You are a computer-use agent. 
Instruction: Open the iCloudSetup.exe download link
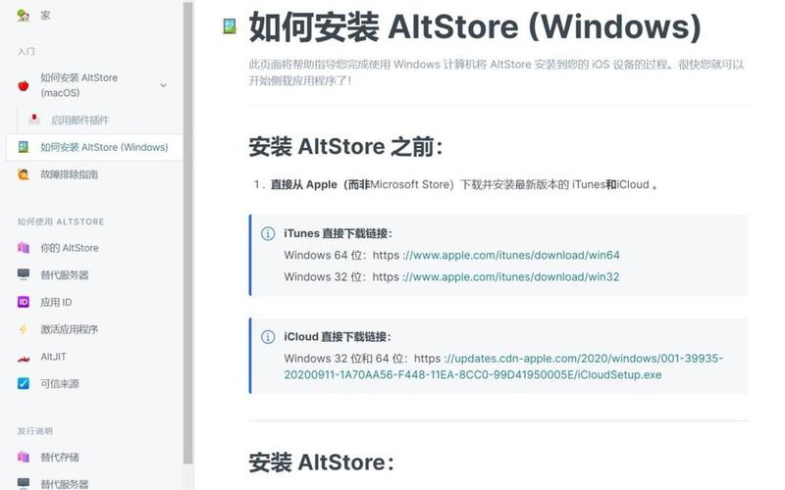point(503,367)
